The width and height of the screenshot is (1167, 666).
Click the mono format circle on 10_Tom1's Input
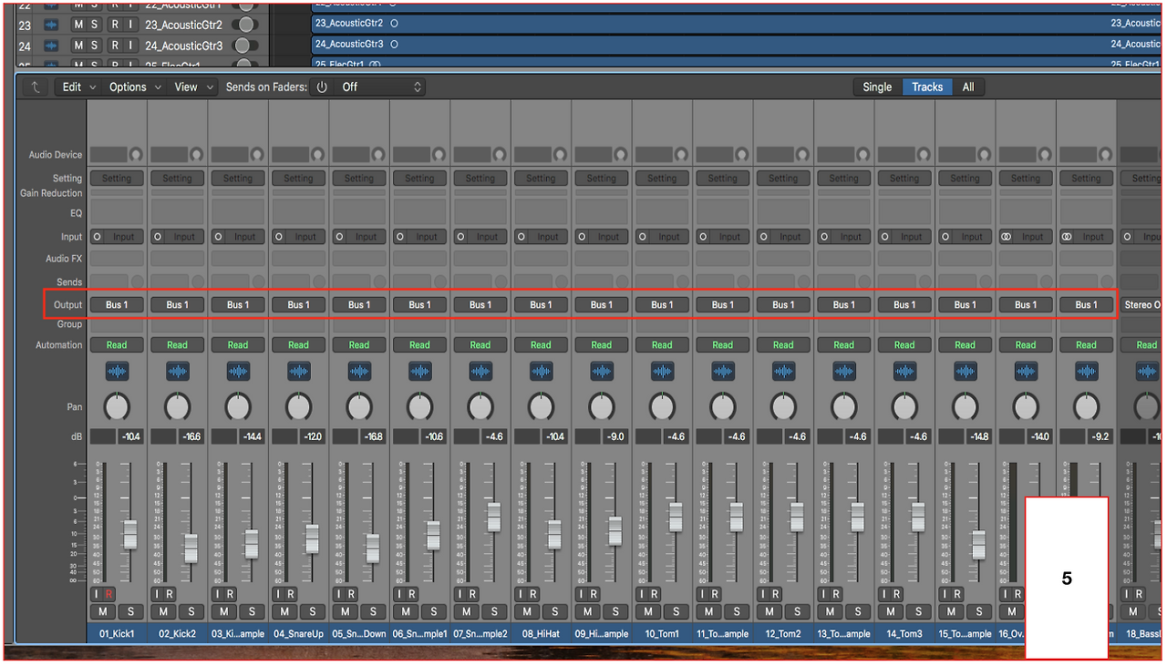[643, 237]
